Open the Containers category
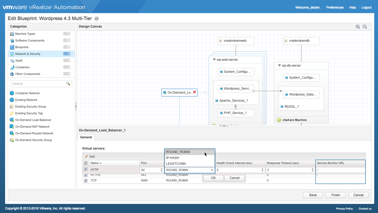Viewport: 378px width, 213px height. click(41, 67)
